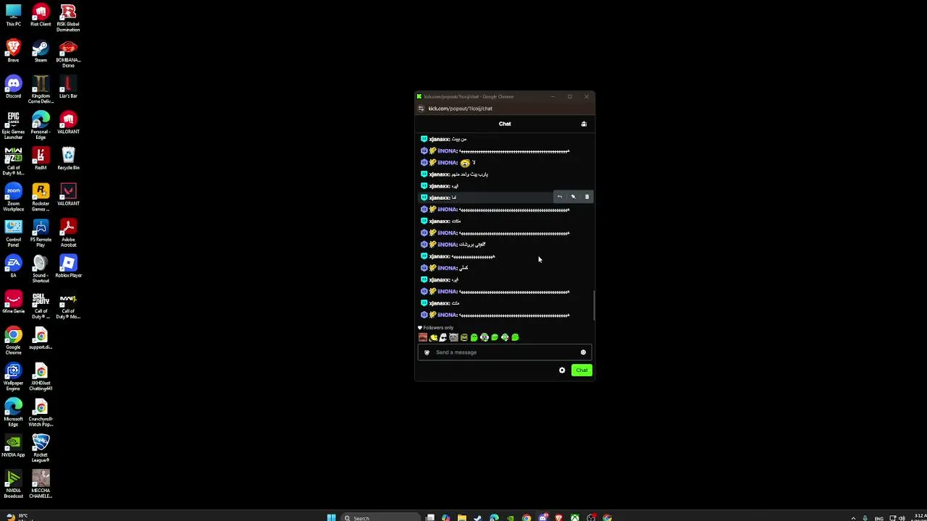This screenshot has width=927, height=521.
Task: Open NVIDIA Broadcast shortcut
Action: tap(13, 484)
